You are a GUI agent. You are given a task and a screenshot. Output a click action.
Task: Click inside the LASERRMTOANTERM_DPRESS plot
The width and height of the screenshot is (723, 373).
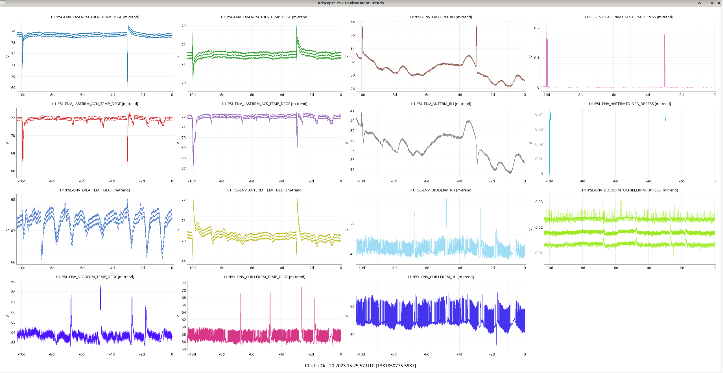628,56
